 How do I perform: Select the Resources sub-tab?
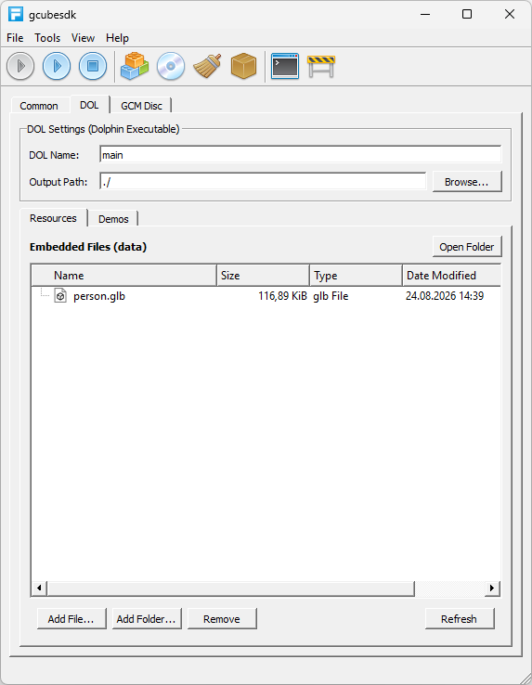tap(53, 218)
